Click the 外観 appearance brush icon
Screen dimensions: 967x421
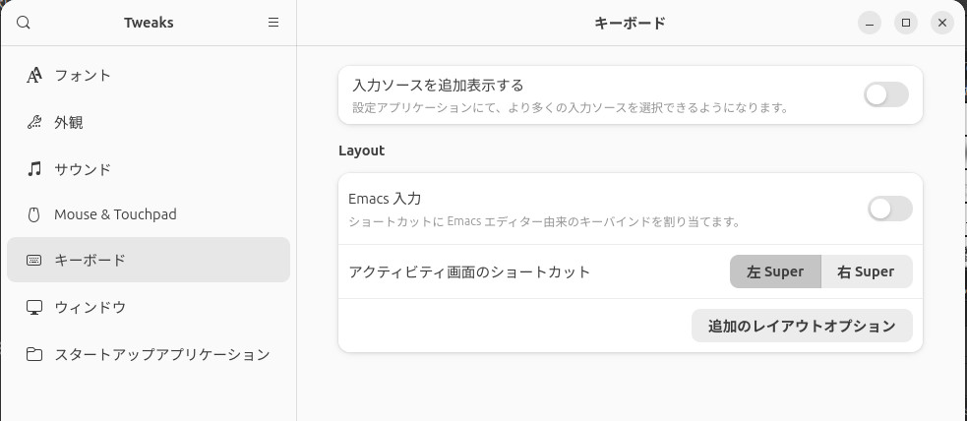[34, 123]
